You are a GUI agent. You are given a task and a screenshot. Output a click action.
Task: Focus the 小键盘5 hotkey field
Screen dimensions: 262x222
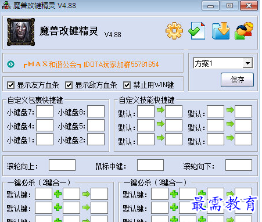(96, 126)
